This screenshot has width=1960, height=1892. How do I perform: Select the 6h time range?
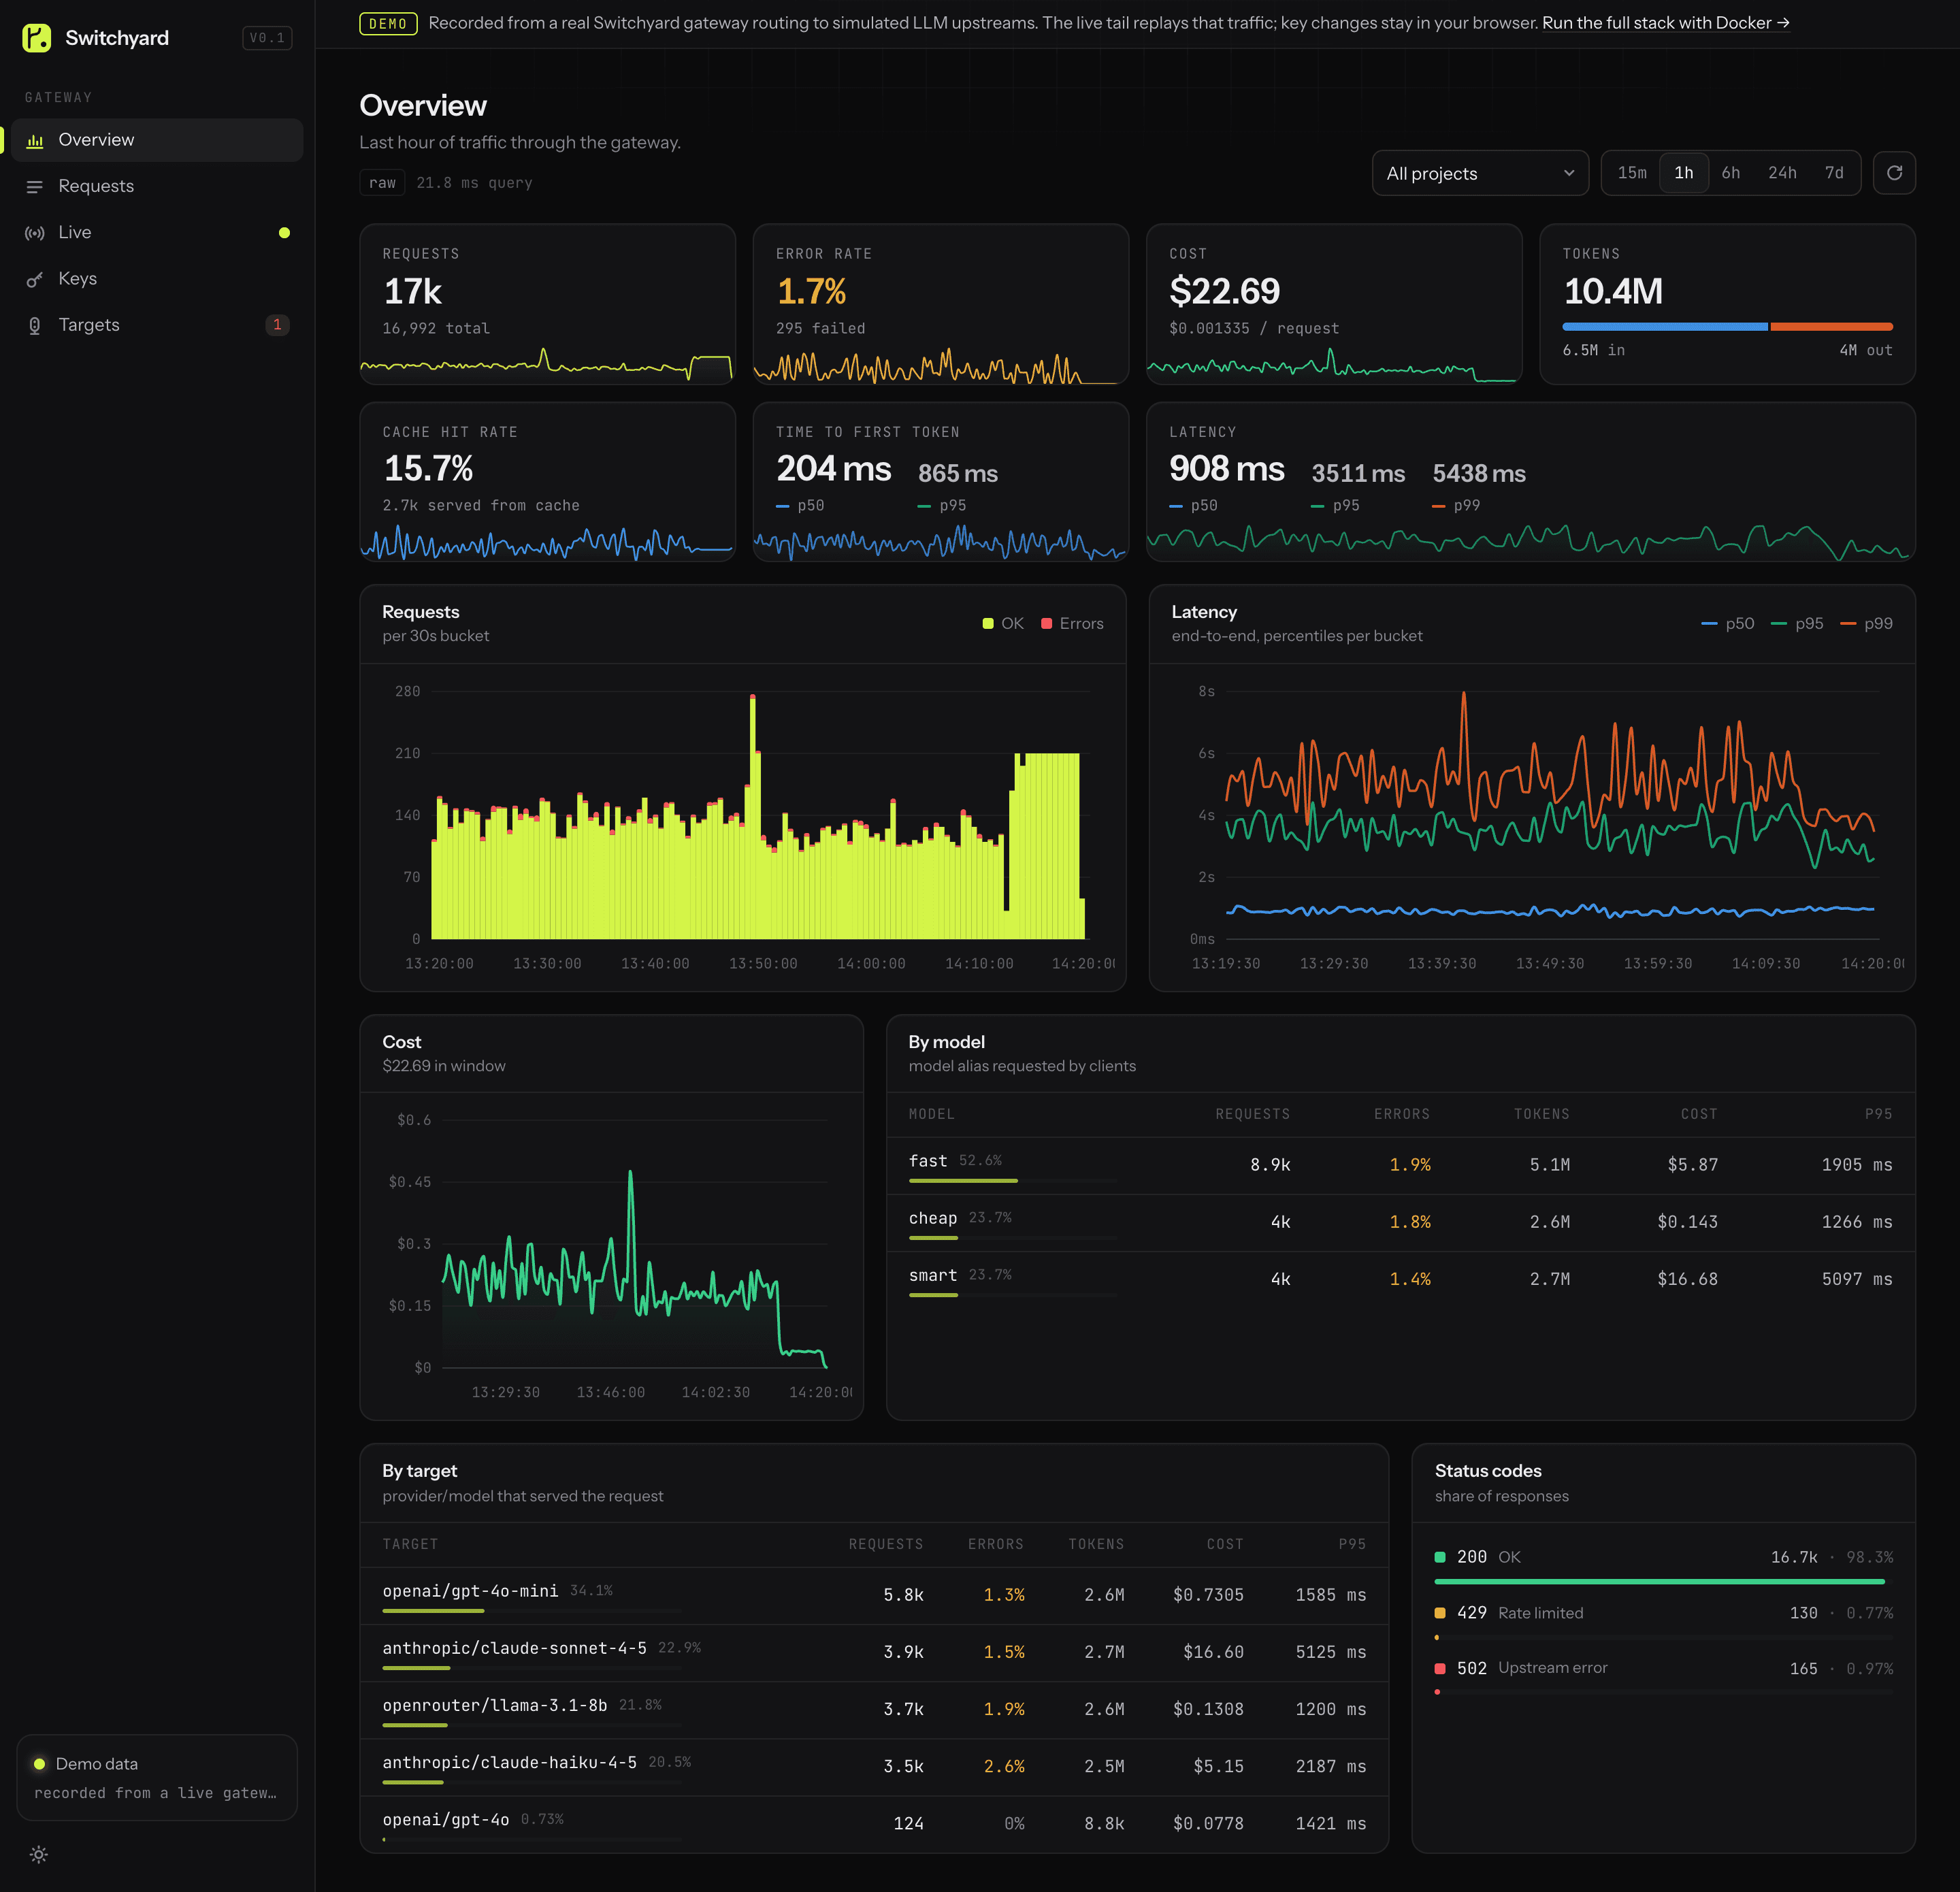[x=1731, y=173]
